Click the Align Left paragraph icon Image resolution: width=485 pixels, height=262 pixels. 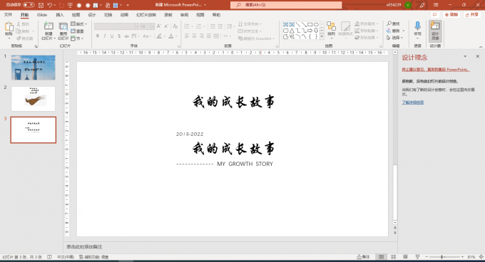(187, 36)
